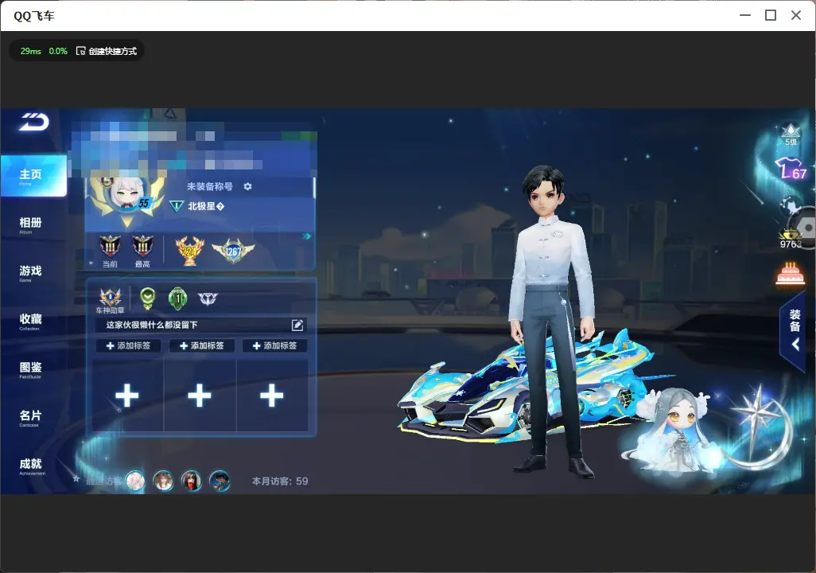This screenshot has height=573, width=816.
Task: Click the 0.0% packet loss indicator
Action: [x=58, y=51]
